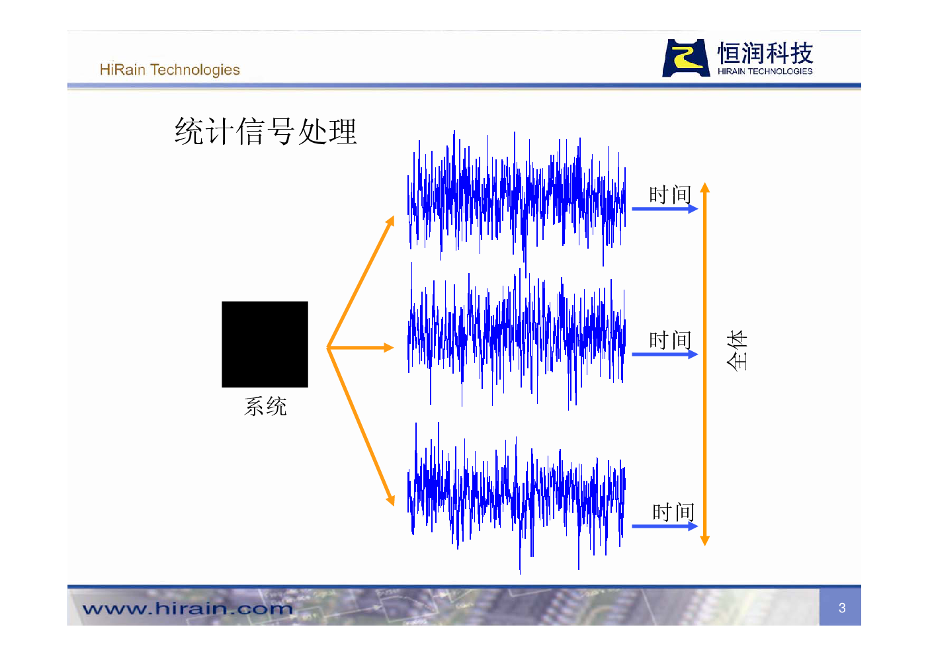
Task: Click the top blue time arrow
Action: [664, 209]
